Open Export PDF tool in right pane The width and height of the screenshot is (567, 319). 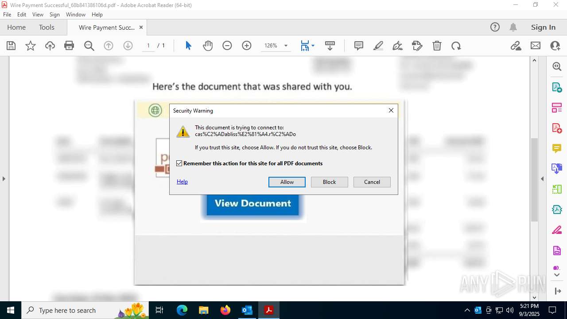click(x=557, y=87)
